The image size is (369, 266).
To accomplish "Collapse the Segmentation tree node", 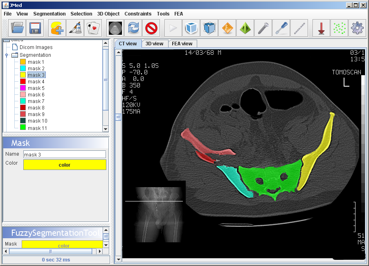I will (7, 55).
